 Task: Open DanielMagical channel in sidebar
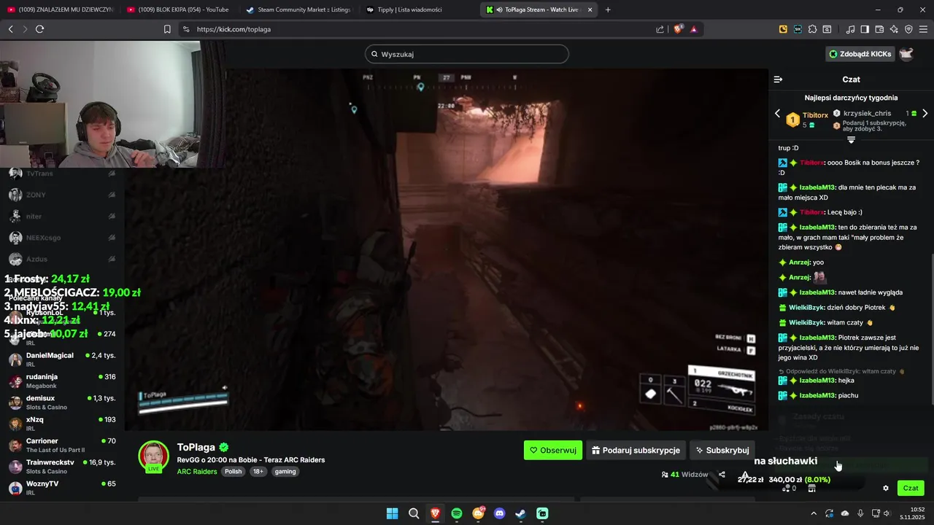[x=62, y=359]
